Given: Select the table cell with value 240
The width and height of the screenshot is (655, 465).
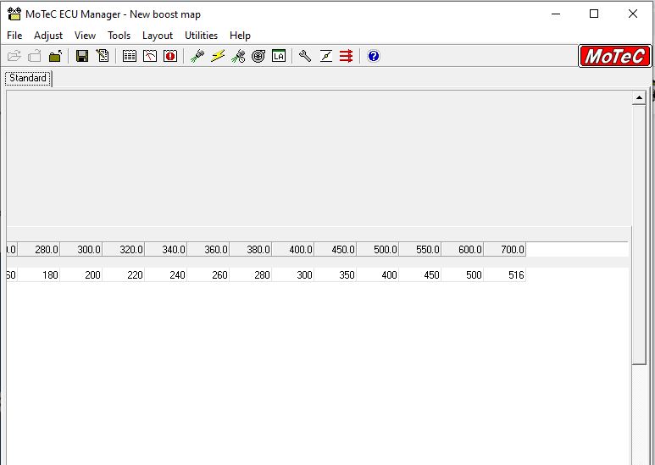Looking at the screenshot, I should pos(166,274).
